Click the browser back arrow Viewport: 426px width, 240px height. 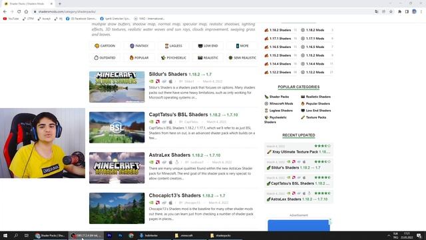pyautogui.click(x=5, y=12)
